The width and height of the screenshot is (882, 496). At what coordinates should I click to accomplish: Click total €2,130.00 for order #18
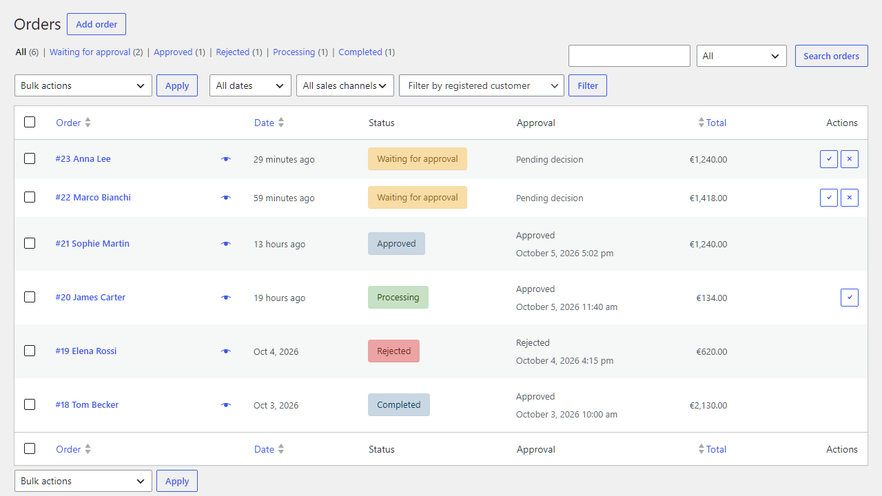(x=708, y=405)
